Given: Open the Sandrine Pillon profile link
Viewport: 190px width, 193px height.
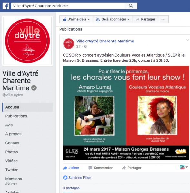Looking at the screenshot, I should point(80,178).
